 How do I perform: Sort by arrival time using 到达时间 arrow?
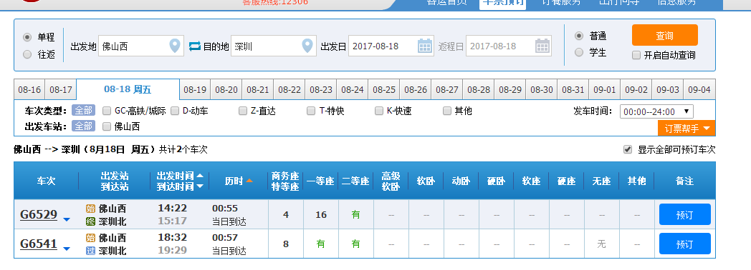pos(200,186)
